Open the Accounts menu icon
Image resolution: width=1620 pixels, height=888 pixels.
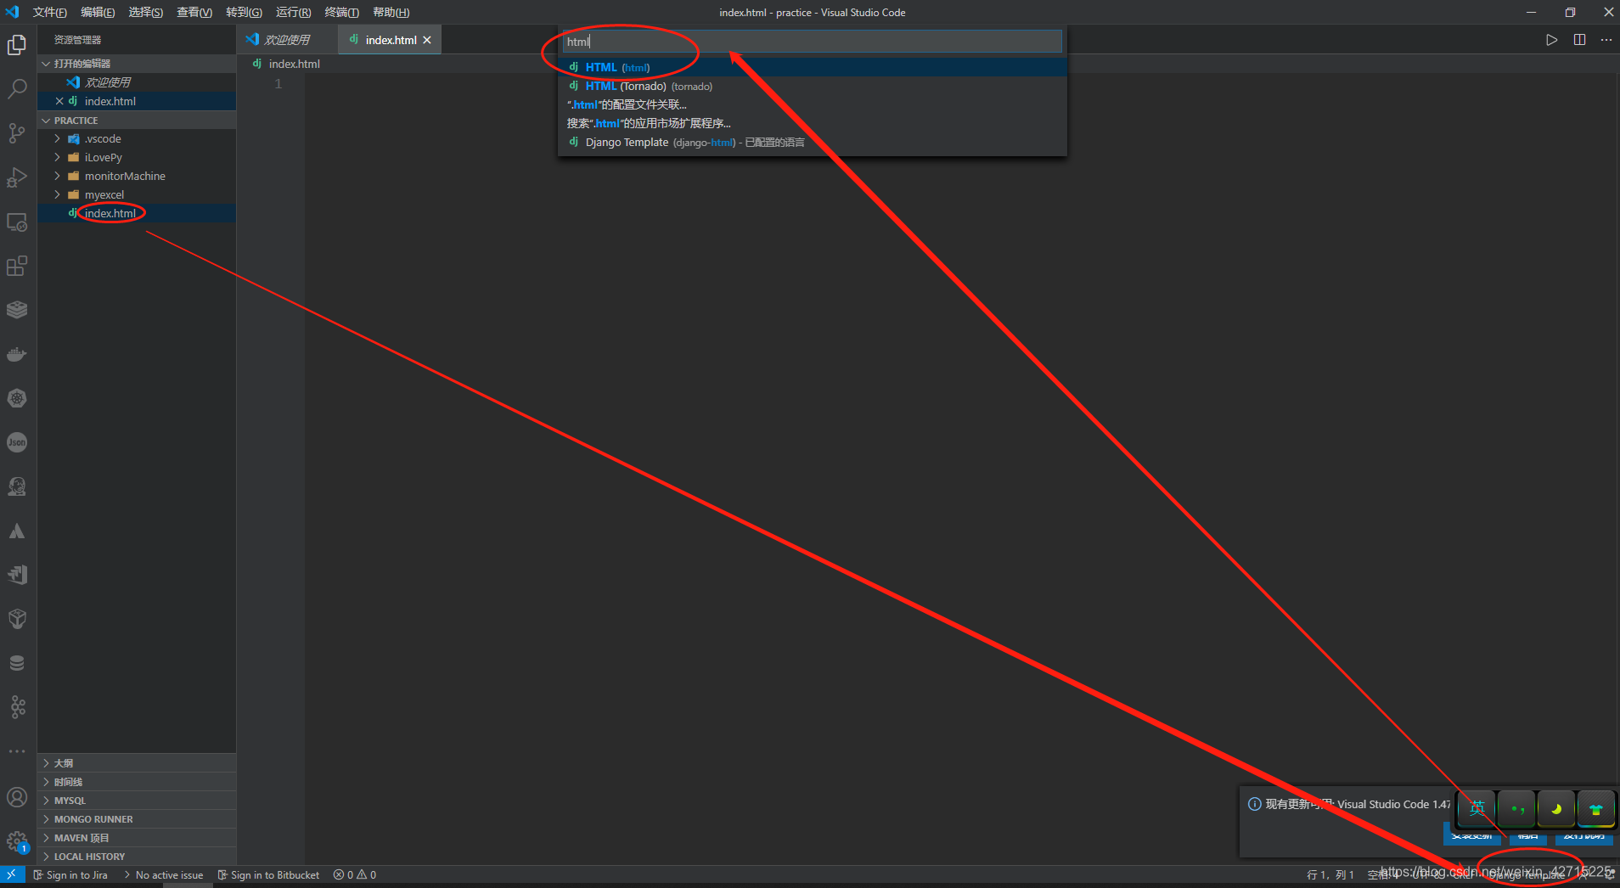click(17, 797)
